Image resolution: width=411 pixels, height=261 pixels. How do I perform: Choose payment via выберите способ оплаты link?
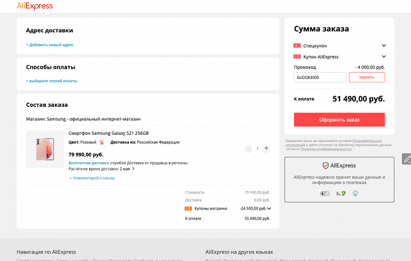coord(52,81)
